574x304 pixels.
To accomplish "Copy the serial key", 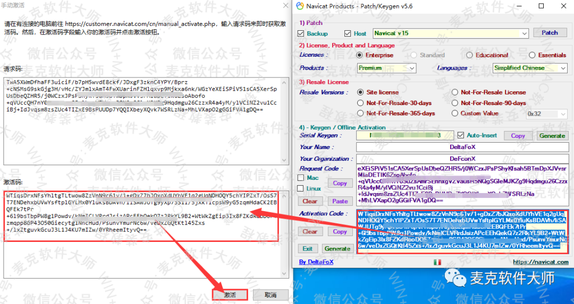I will (518, 136).
